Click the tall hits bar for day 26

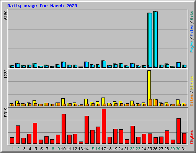tap(154, 39)
